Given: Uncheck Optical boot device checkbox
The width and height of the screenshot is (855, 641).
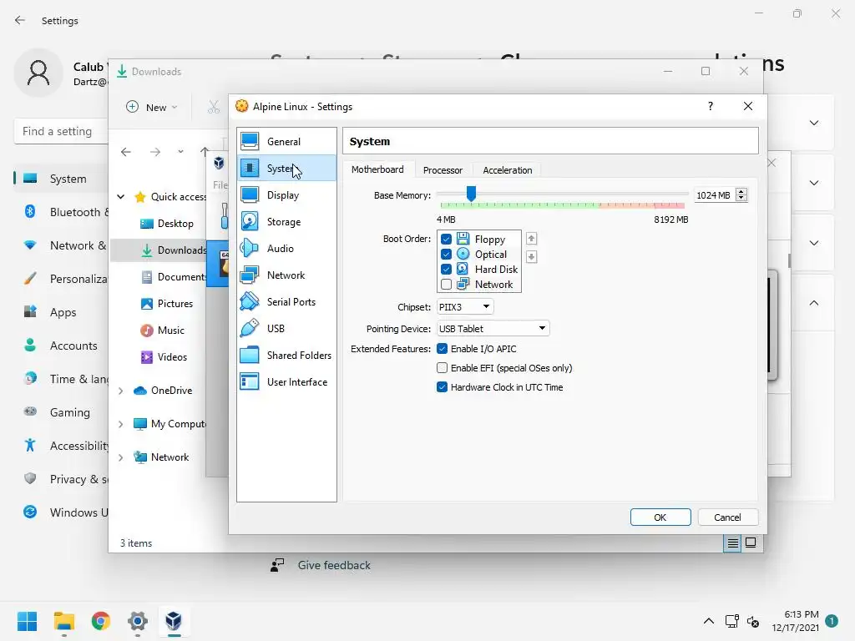Looking at the screenshot, I should click(x=446, y=254).
